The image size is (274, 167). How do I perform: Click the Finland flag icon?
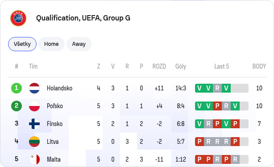click(34, 124)
